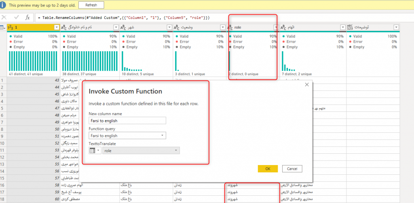
Task: Select the اتهام column header
Action: pos(307,27)
